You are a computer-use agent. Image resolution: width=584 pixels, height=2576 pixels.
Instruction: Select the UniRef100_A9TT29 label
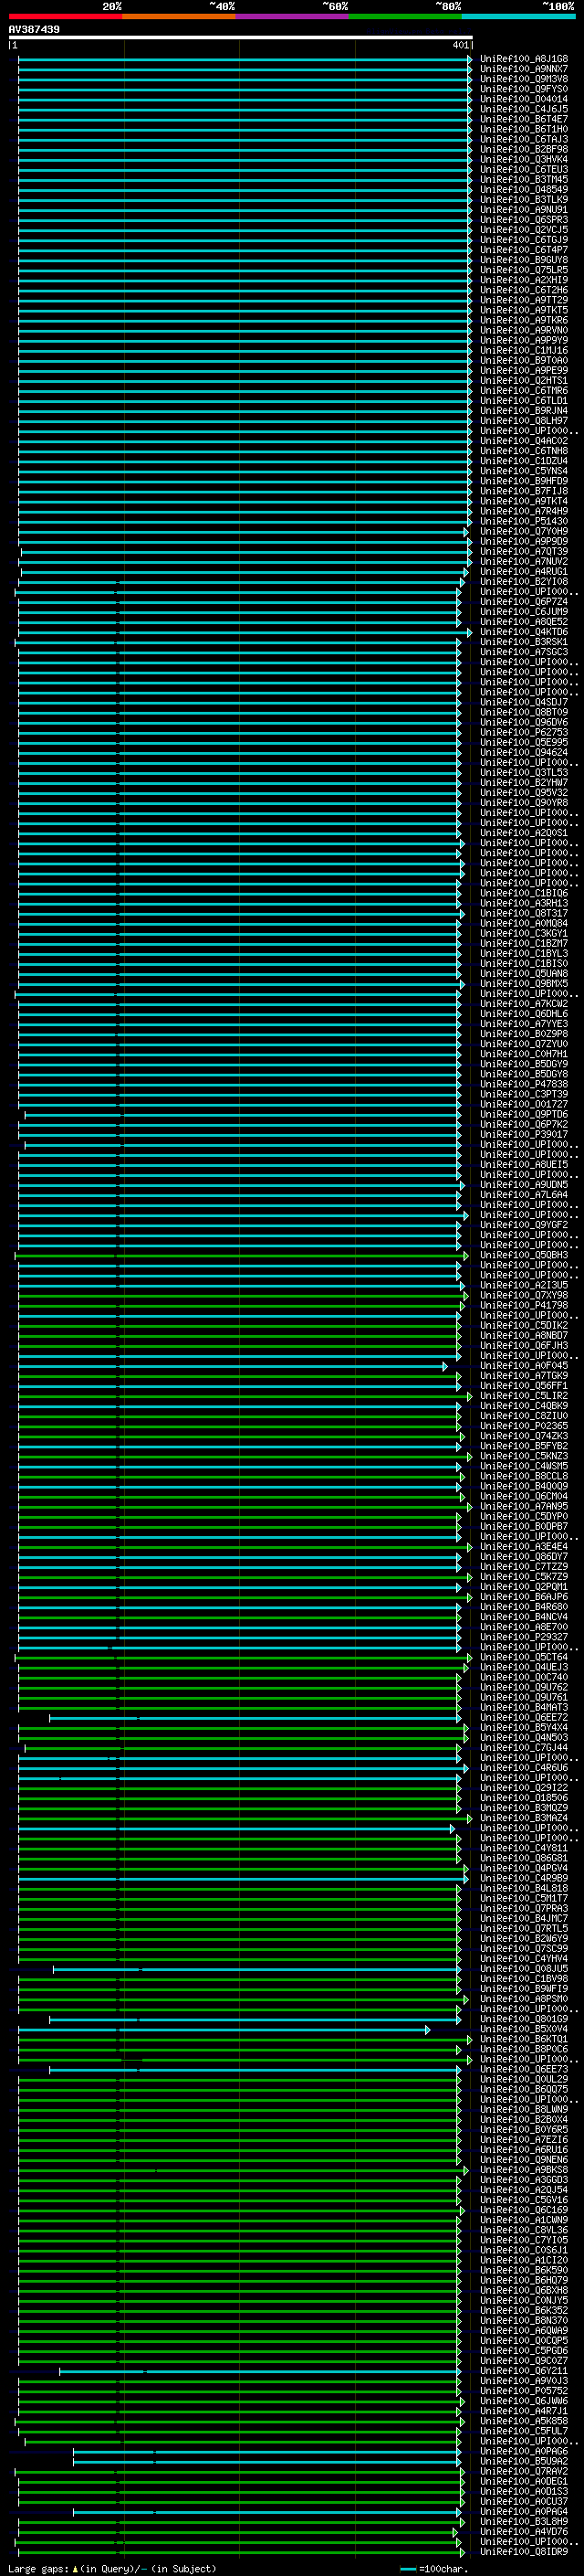(524, 300)
